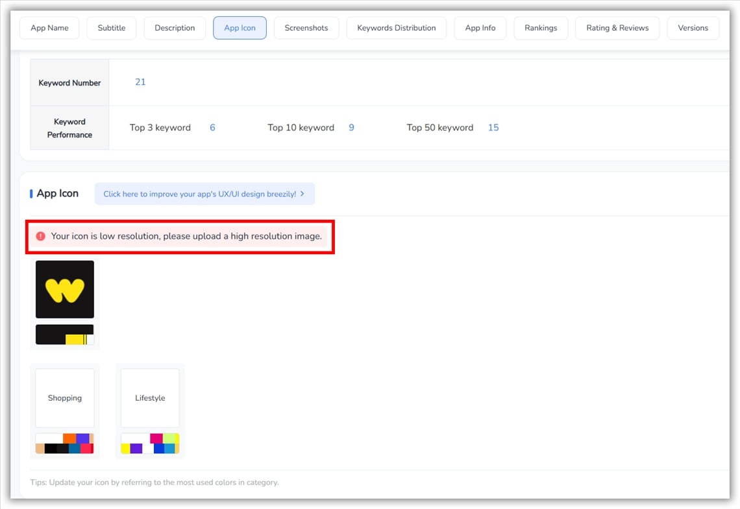Viewport: 740px width, 509px height.
Task: Open the Top 3 keyword count 6
Action: click(212, 128)
